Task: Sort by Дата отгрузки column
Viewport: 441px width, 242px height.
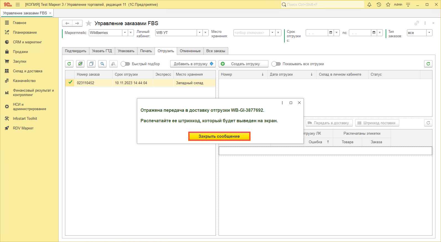Action: 292,75
